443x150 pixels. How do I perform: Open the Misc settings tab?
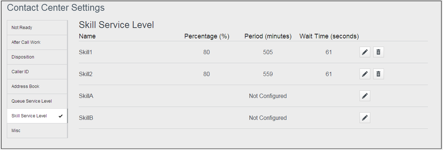tap(37, 131)
